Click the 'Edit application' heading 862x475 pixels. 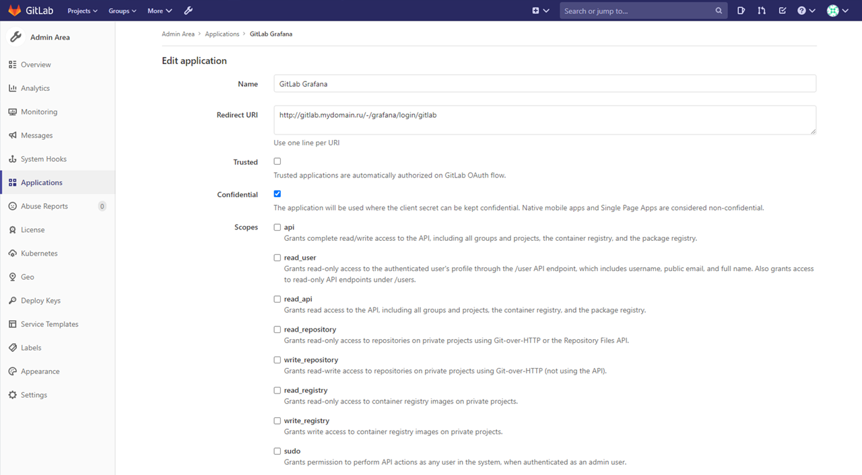tap(194, 61)
